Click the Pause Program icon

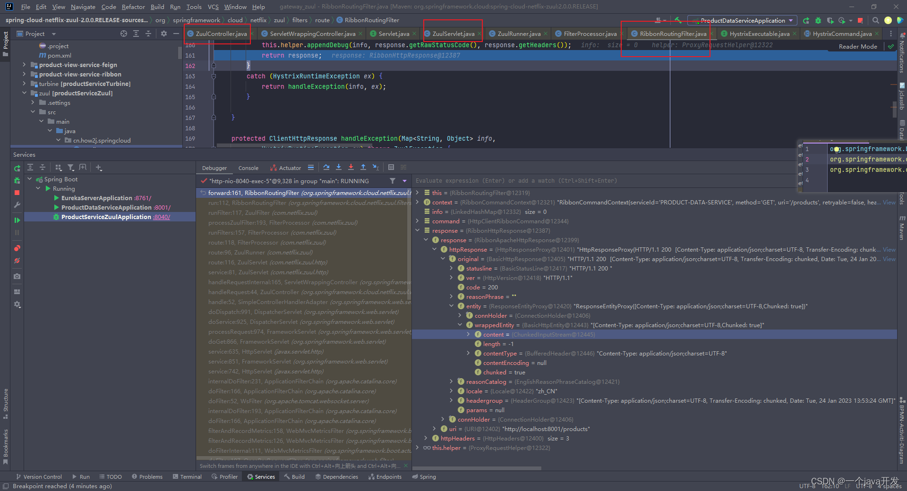pos(17,232)
